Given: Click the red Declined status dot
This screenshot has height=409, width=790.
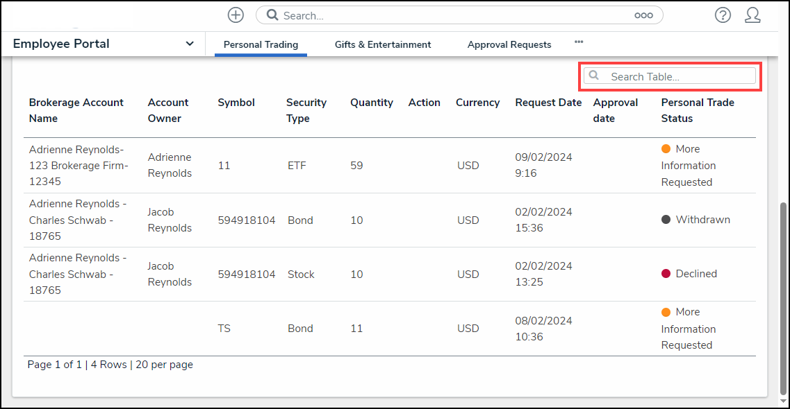Looking at the screenshot, I should click(666, 274).
